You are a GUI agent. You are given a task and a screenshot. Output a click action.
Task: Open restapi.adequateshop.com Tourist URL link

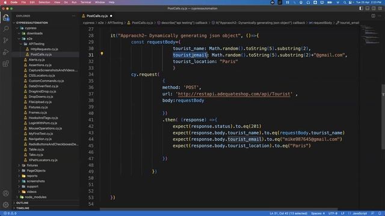pos(234,94)
